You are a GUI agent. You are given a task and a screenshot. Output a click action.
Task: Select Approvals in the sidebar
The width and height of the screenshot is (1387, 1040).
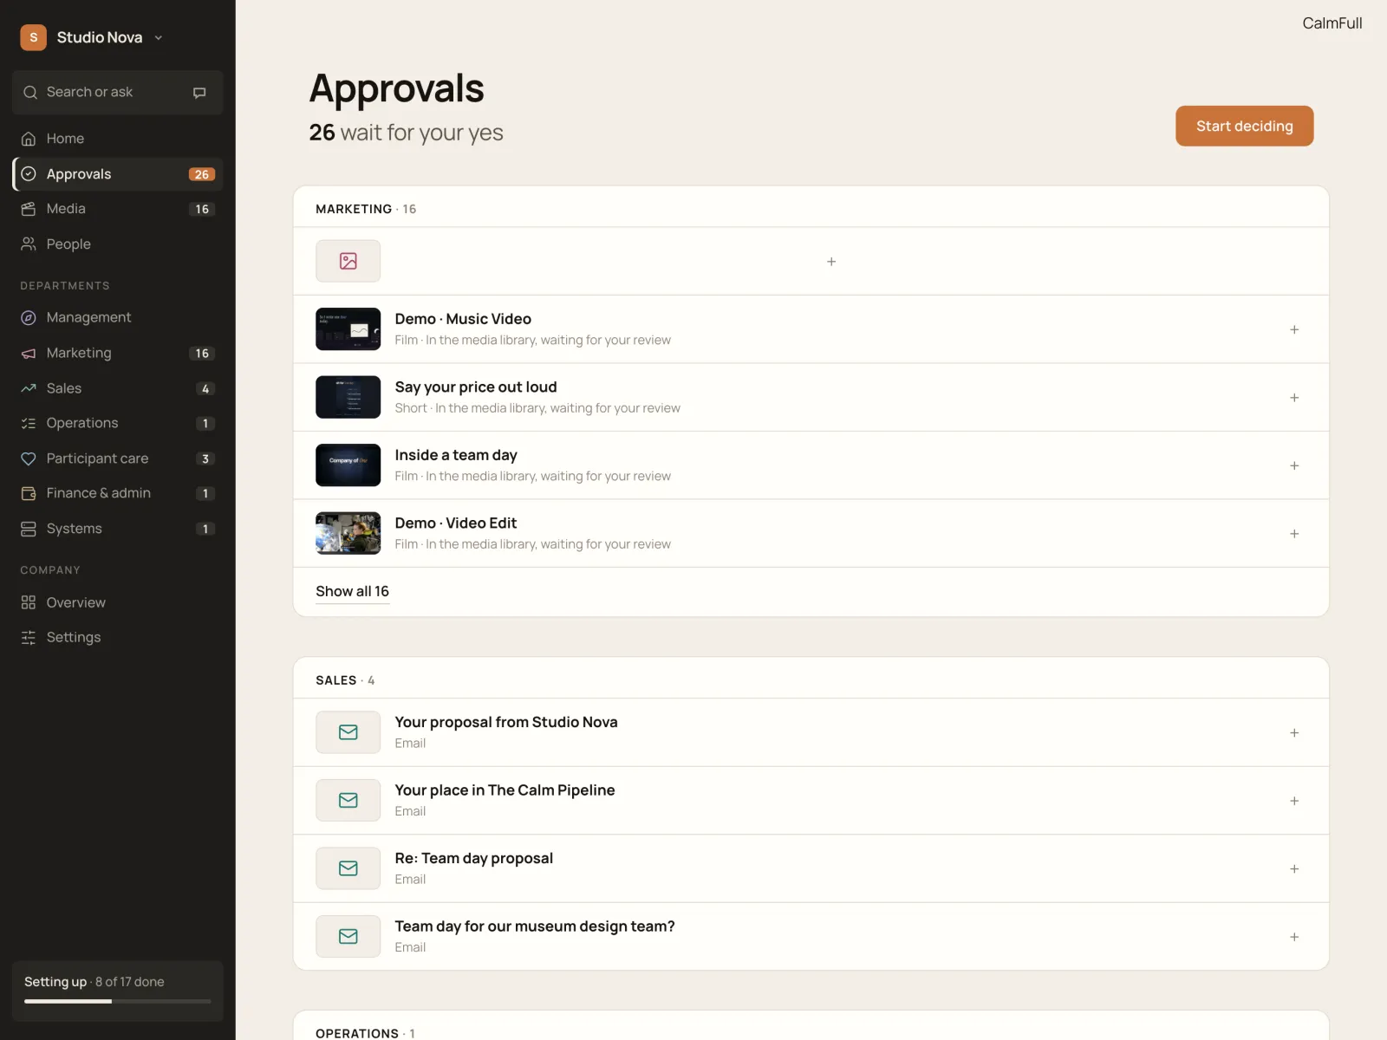click(118, 174)
